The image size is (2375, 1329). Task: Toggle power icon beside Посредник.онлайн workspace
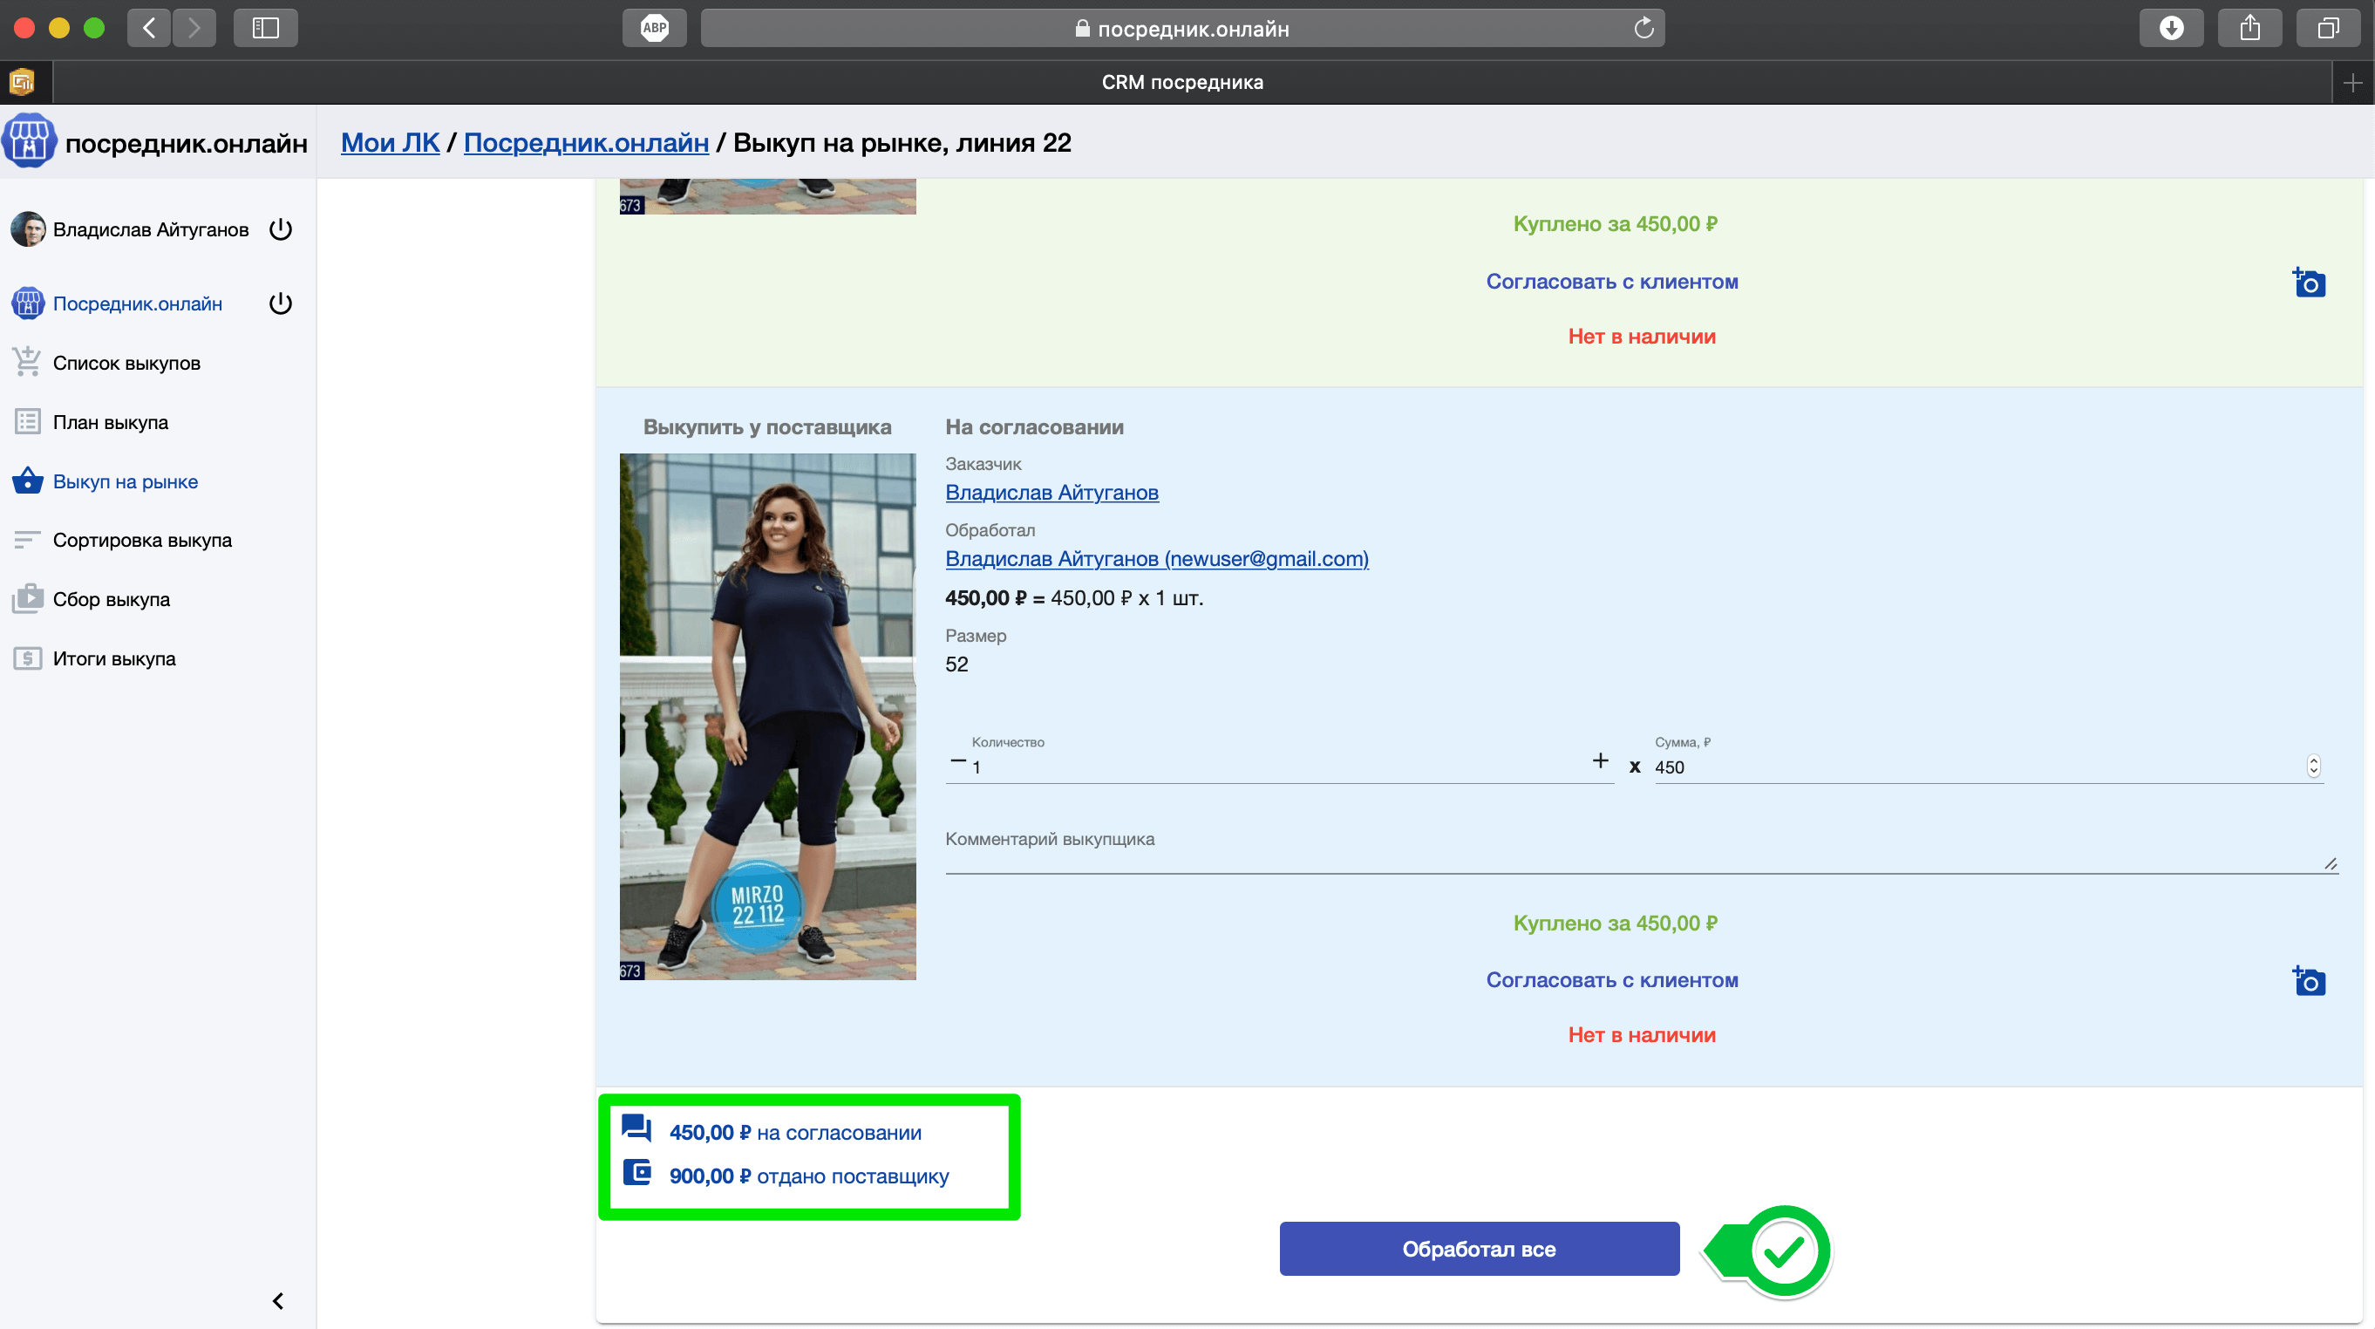coord(280,303)
